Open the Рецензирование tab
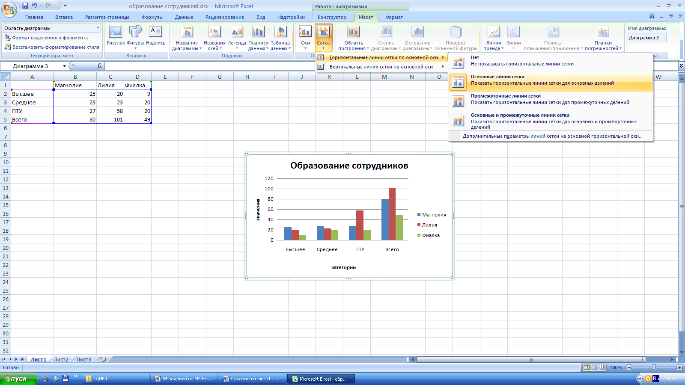 225,17
